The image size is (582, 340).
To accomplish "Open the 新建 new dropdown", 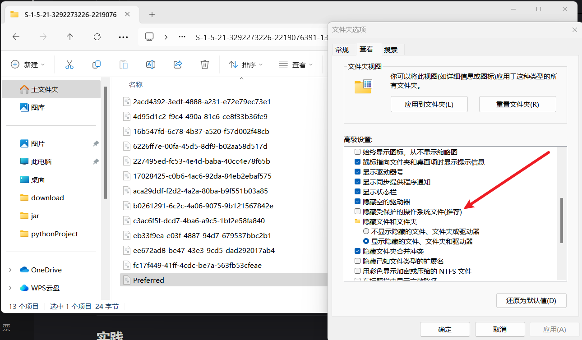I will click(28, 64).
